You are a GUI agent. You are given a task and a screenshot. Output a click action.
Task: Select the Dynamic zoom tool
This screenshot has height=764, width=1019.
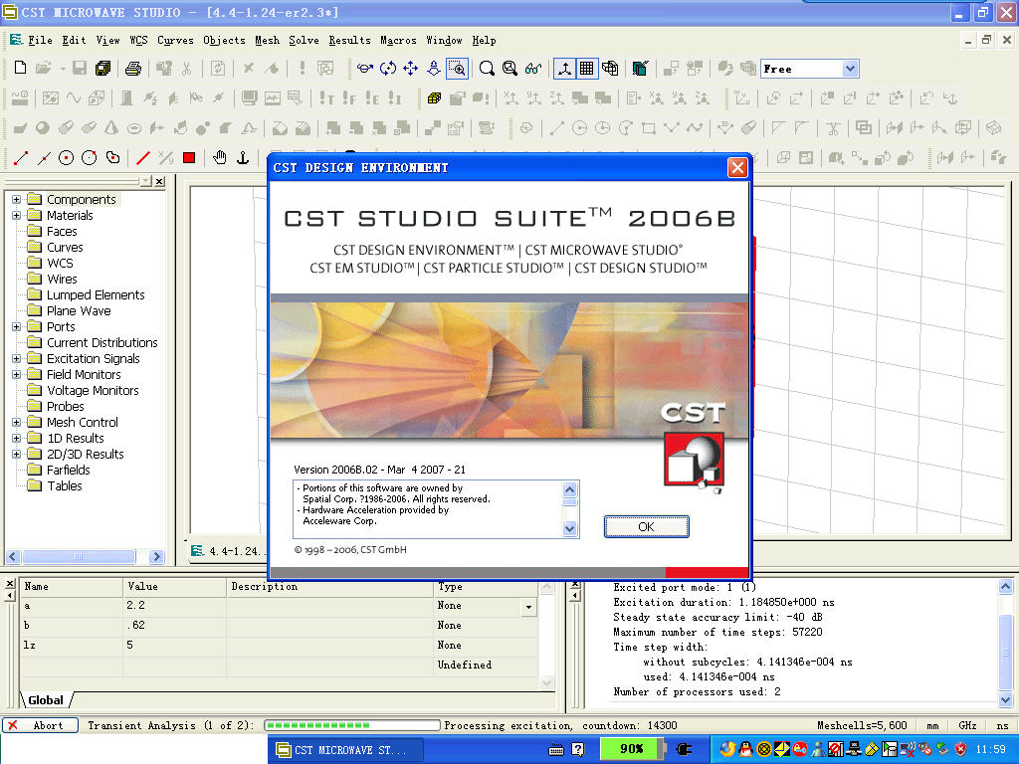pyautogui.click(x=434, y=69)
